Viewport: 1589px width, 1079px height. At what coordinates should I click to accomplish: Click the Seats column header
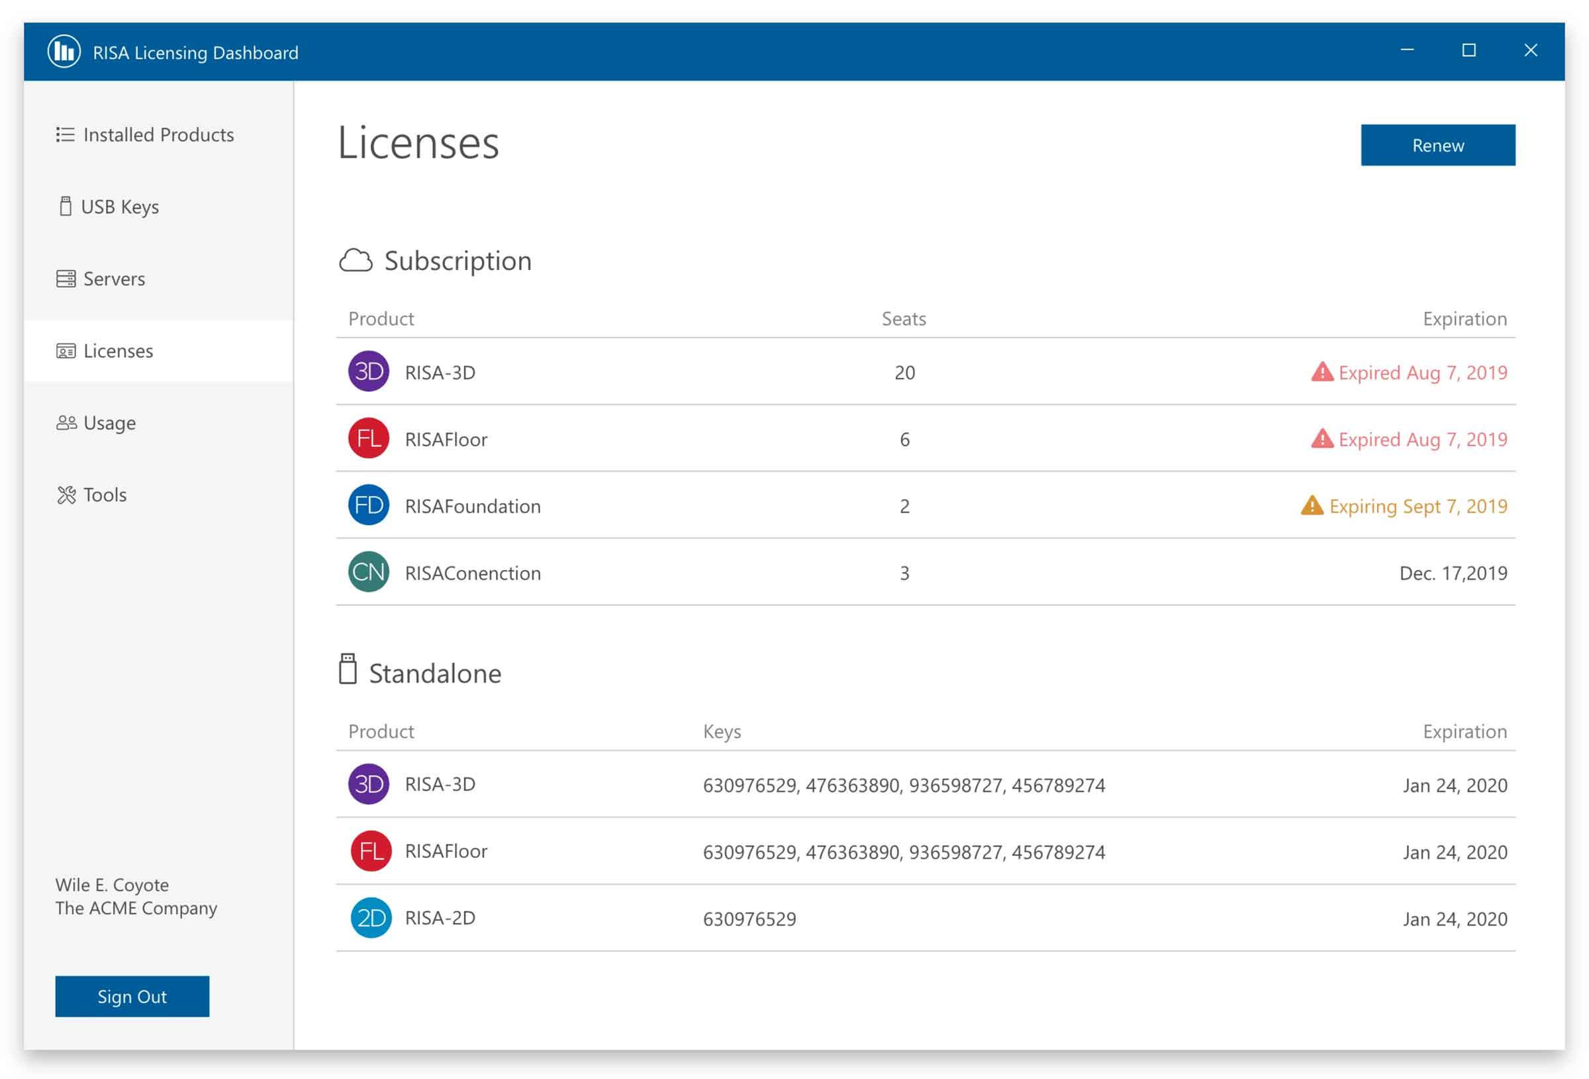904,318
